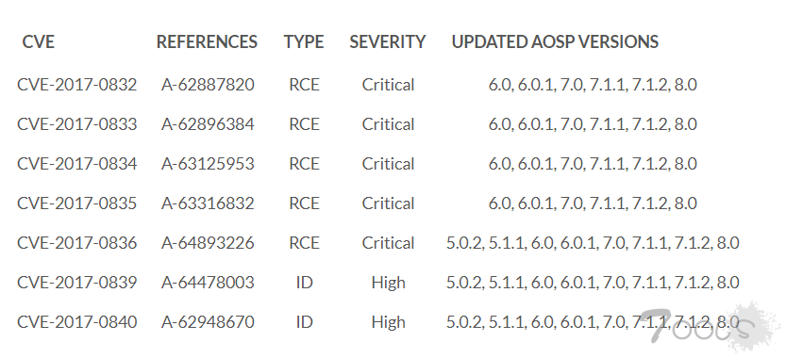The image size is (786, 358).
Task: Click the Critical severity for CVE-2017-0834
Action: pos(388,164)
